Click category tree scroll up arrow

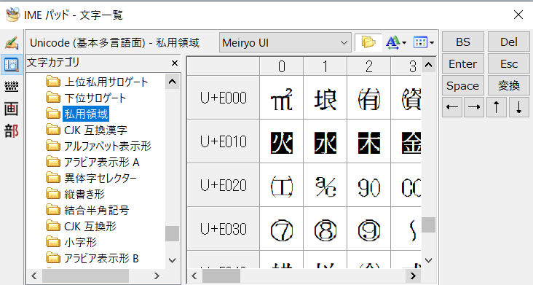click(173, 82)
